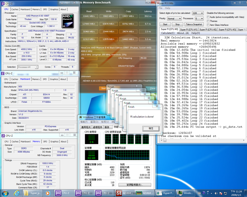Click the Show Desktop strip beside the clock
Screen dimensions: 247x197
point(246,193)
